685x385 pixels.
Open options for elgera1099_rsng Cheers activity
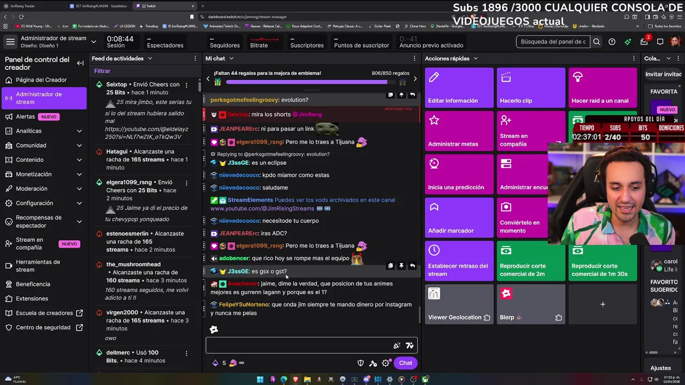click(x=186, y=182)
